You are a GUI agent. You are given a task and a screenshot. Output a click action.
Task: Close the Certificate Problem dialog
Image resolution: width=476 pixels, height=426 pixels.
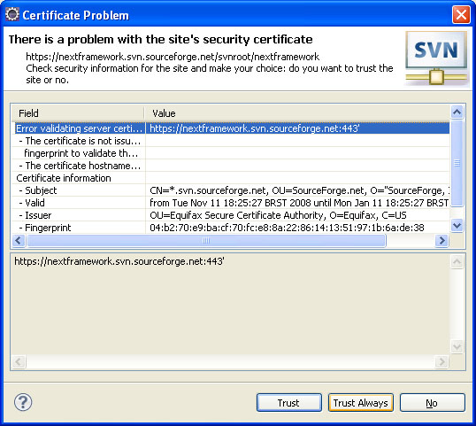pyautogui.click(x=461, y=14)
